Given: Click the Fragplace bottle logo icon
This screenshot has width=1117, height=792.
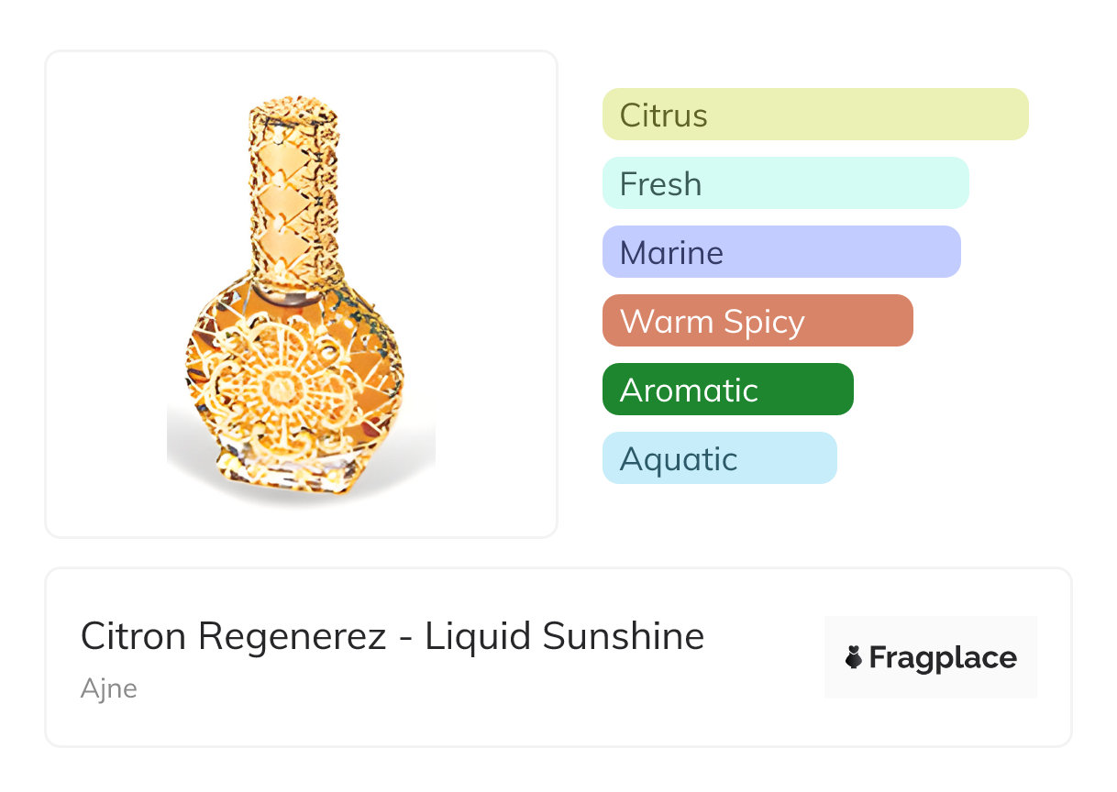Looking at the screenshot, I should (x=854, y=658).
